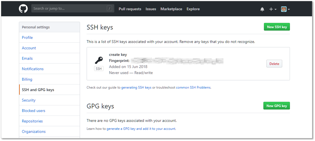Open Explore from the header
Screen dimensions: 315x141
(x=193, y=9)
